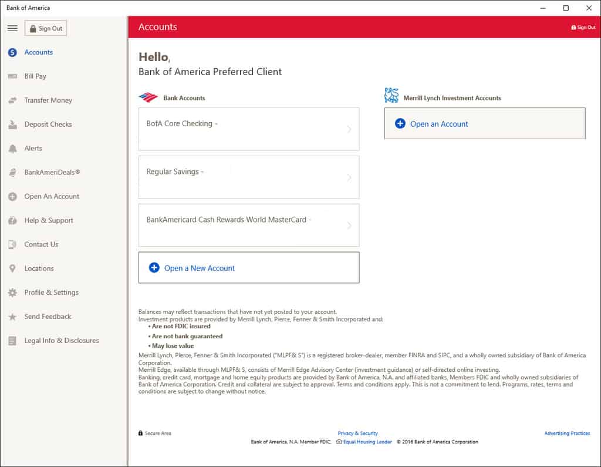Image resolution: width=601 pixels, height=467 pixels.
Task: Click the Locations pin icon
Action: coord(12,268)
